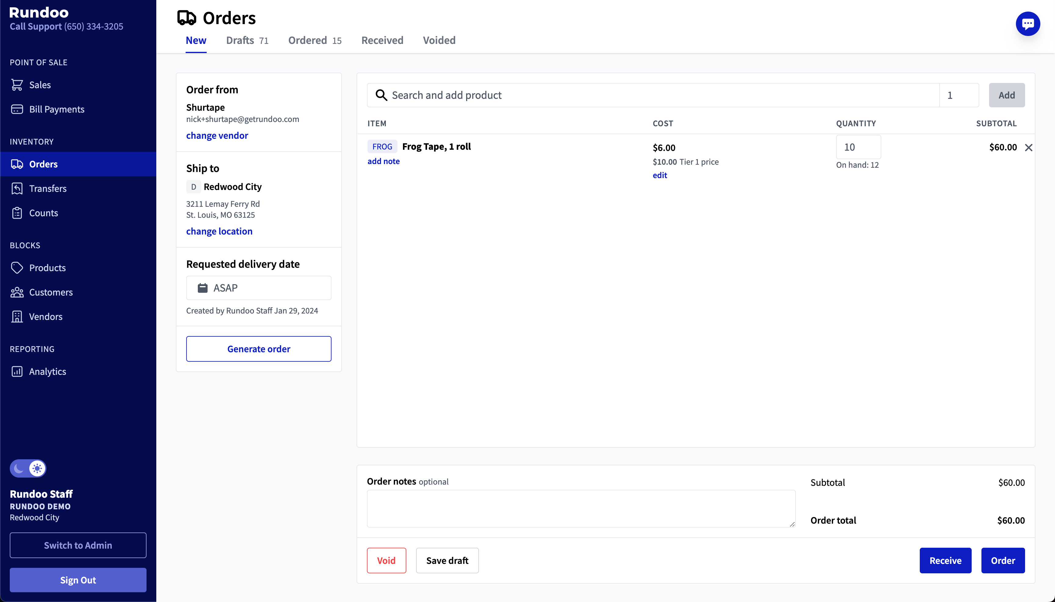
Task: Click the Add product button
Action: [1006, 95]
